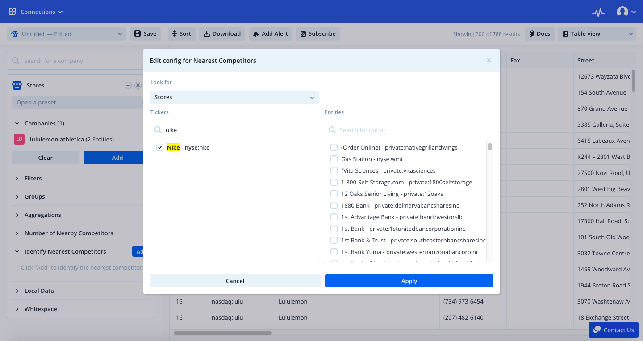This screenshot has height=341, width=643.
Task: Click the table horizontal scrollbar
Action: coord(223,333)
